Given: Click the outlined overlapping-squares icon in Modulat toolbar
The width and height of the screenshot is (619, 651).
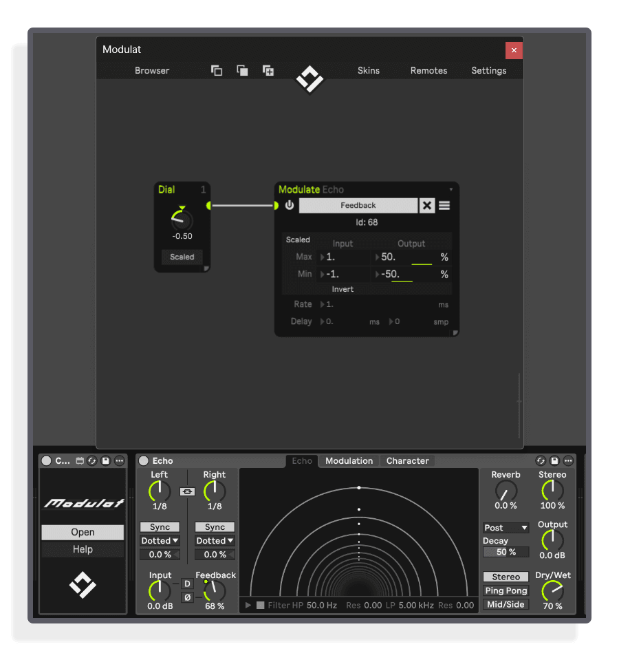Looking at the screenshot, I should [217, 71].
